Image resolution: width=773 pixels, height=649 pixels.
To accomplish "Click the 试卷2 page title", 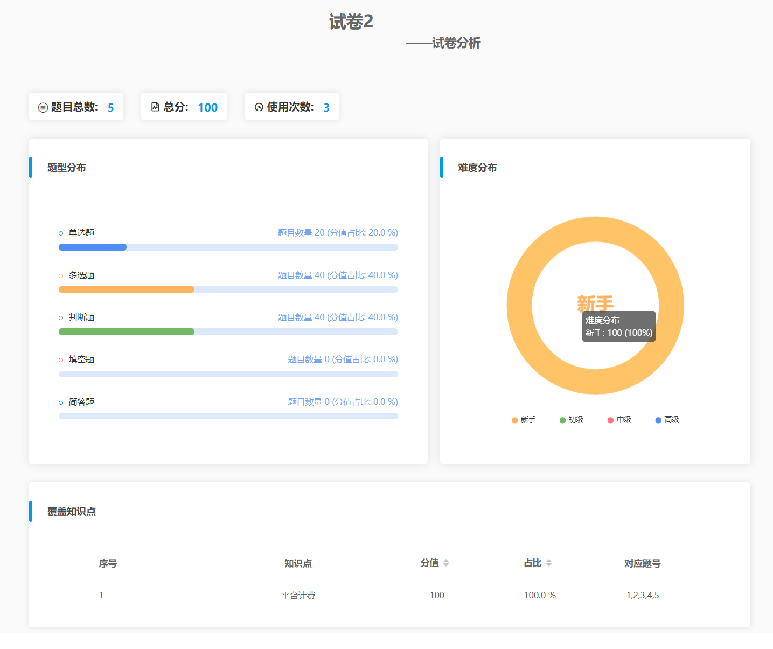I will [x=351, y=22].
